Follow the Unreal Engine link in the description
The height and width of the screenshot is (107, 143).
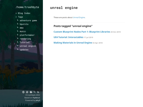79,17
